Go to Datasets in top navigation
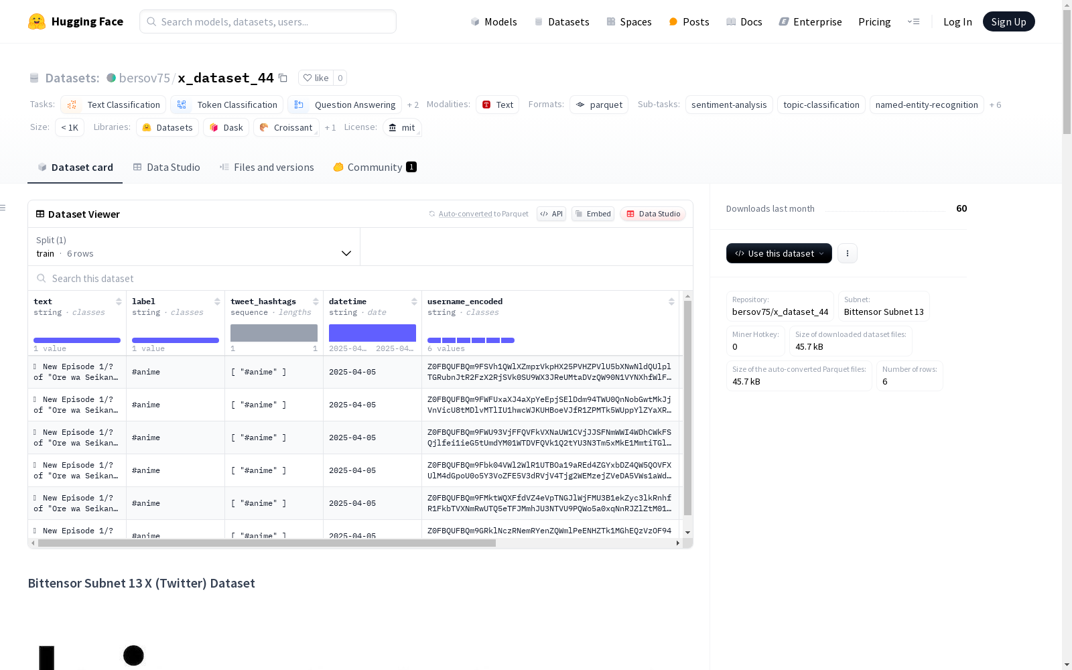Image resolution: width=1072 pixels, height=670 pixels. click(561, 21)
